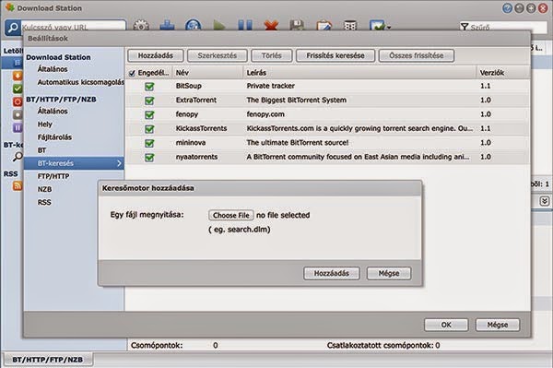
Task: Click the funnel filter icon
Action: [465, 27]
